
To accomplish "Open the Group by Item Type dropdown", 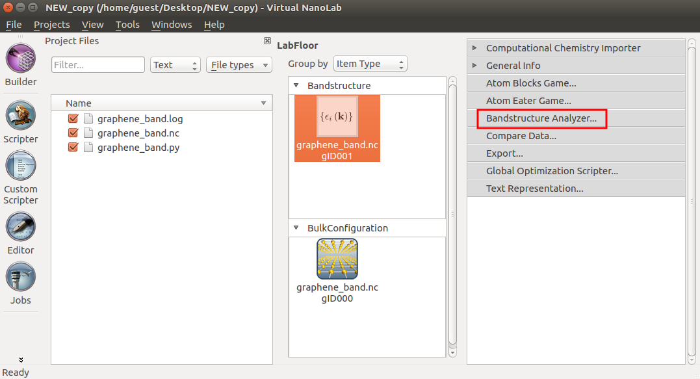I will (370, 64).
